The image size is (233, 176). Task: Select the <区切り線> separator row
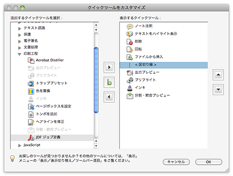[x=164, y=65]
